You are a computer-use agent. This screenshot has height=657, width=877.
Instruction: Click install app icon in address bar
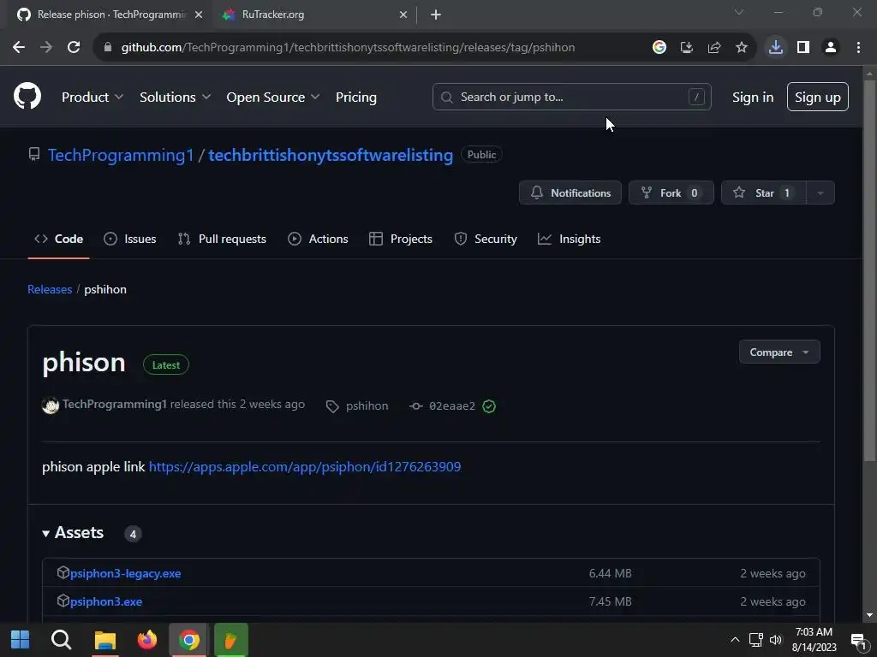(x=687, y=48)
